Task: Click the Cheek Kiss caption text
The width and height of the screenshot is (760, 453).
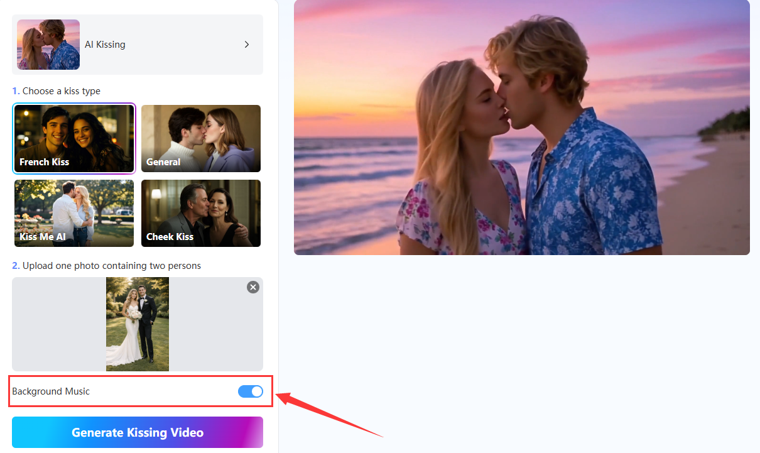Action: (170, 237)
